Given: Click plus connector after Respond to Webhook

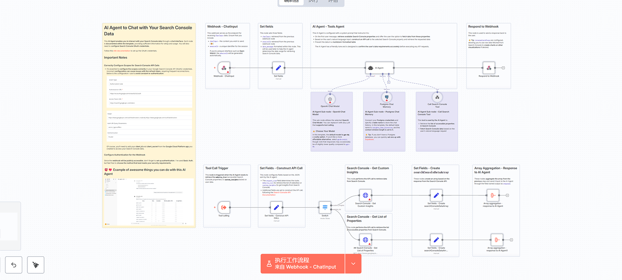Looking at the screenshot, I should click(x=503, y=68).
